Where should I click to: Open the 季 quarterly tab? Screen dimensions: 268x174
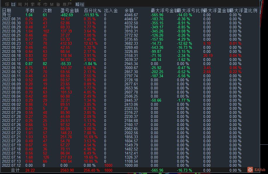(x=33, y=4)
